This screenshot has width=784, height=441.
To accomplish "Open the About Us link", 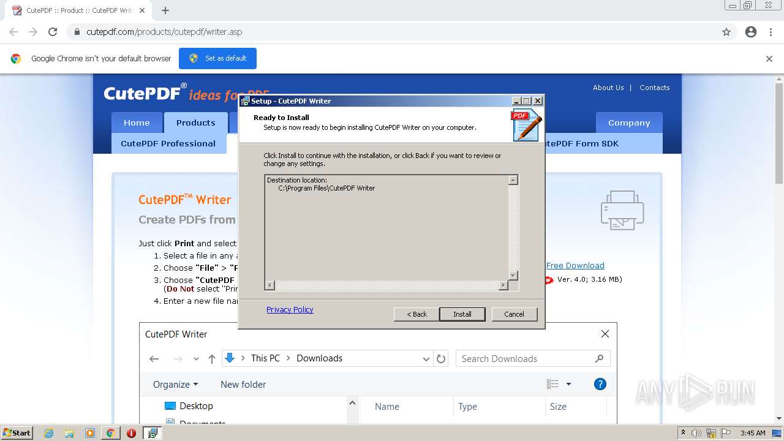I will point(608,88).
